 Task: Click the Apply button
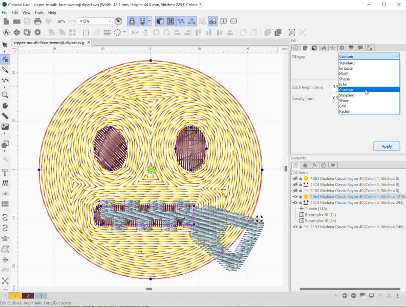tap(387, 146)
